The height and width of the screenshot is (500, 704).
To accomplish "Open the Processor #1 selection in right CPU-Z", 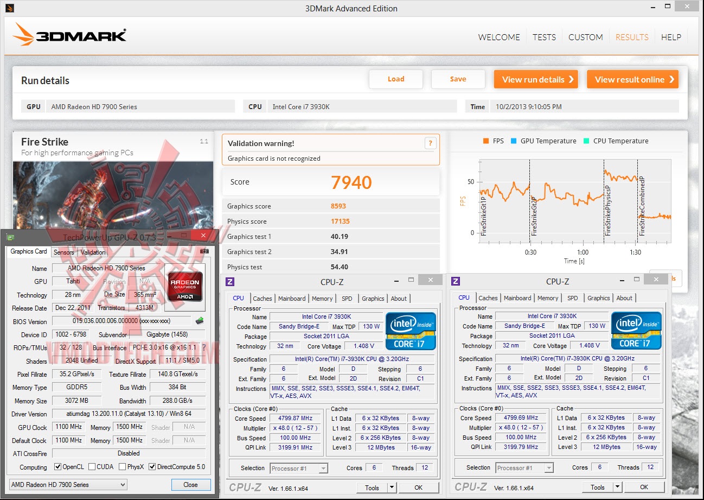I will 524,467.
